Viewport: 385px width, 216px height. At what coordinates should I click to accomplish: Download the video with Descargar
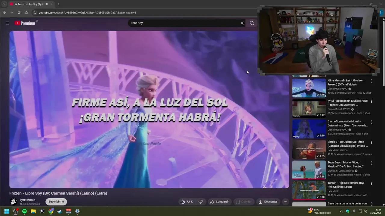pos(268,202)
